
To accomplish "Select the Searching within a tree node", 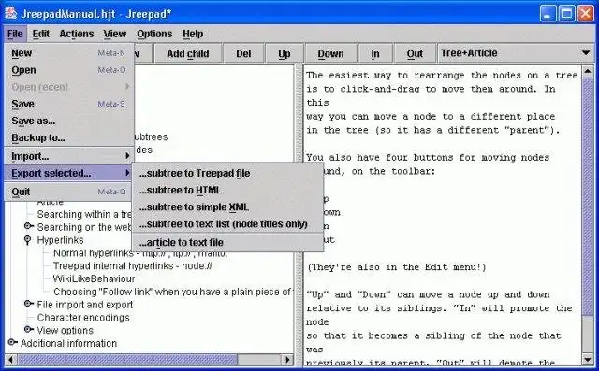I will 84,214.
